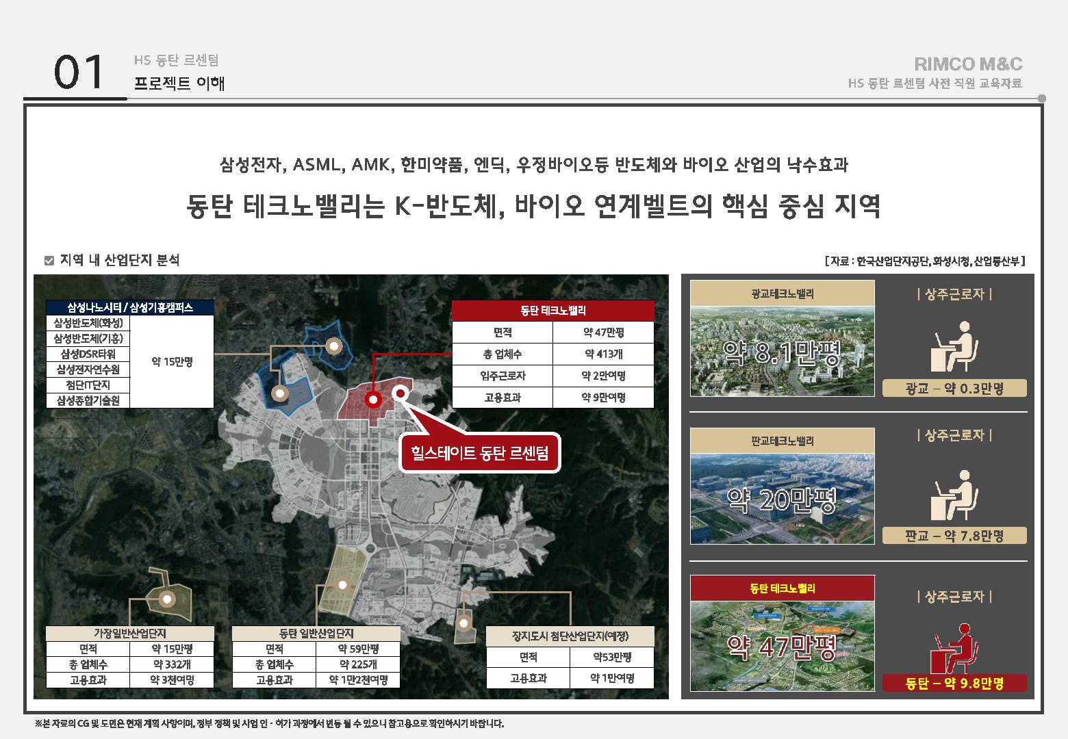This screenshot has height=739, width=1068.
Task: Click the 광교테크노밸리 aerial image
Action: coord(783,351)
